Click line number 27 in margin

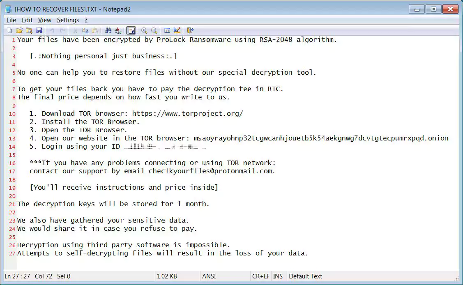point(12,253)
